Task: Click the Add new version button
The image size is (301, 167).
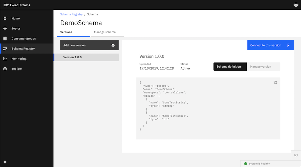Action: [89, 45]
